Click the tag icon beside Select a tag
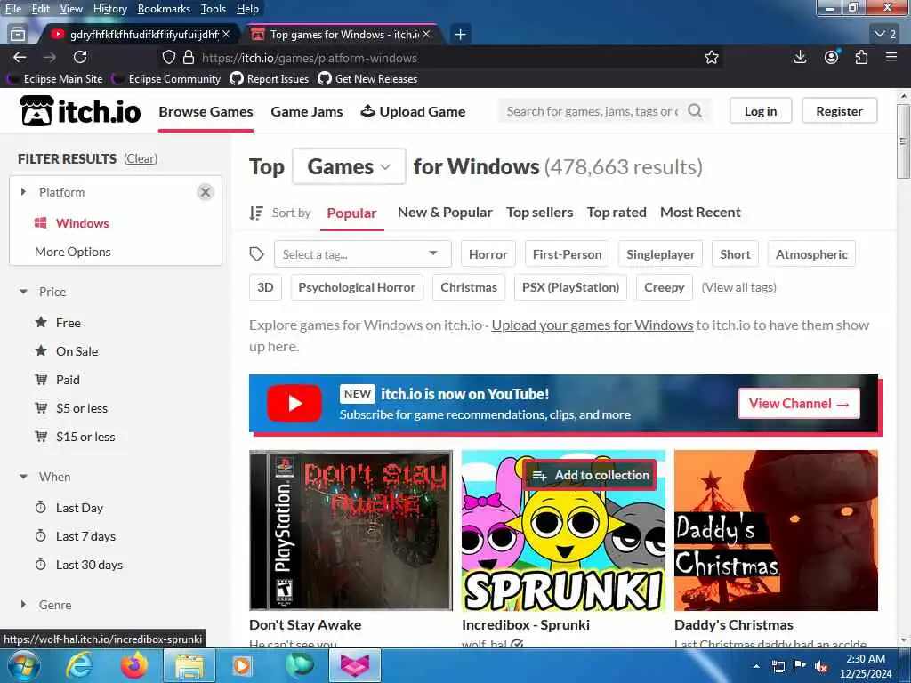The height and width of the screenshot is (683, 911). pyautogui.click(x=257, y=253)
